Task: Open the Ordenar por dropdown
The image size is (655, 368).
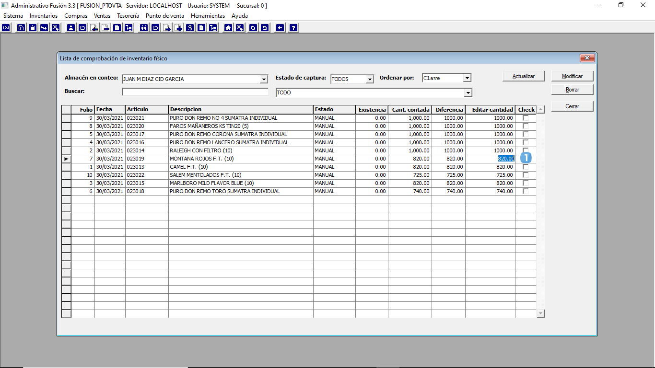Action: pos(467,78)
